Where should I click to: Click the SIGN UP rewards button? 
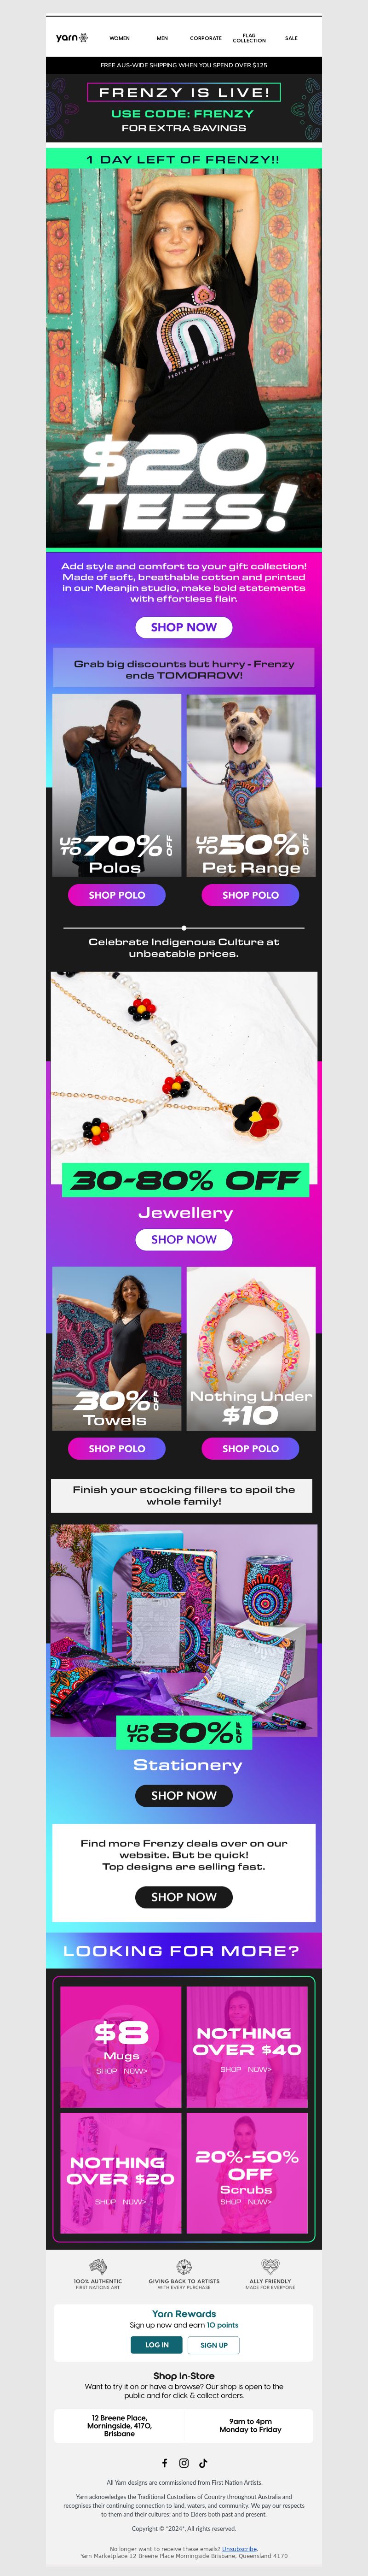click(x=213, y=2345)
